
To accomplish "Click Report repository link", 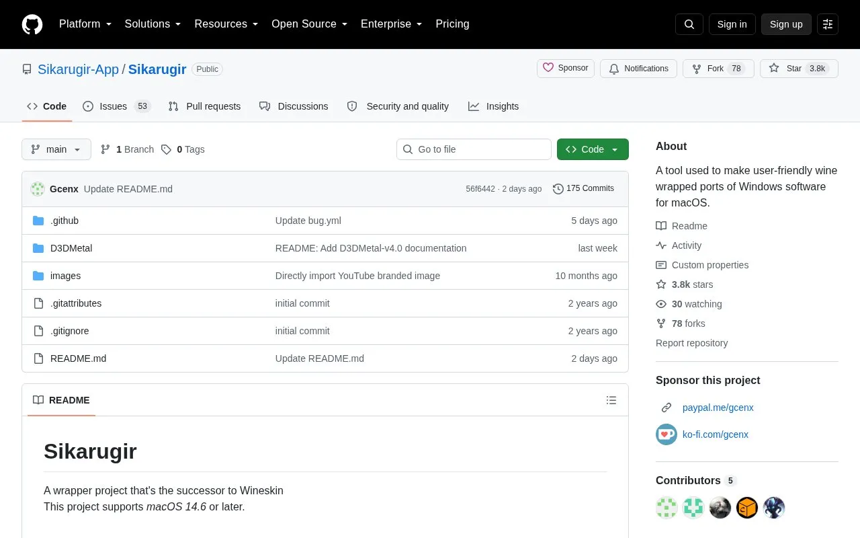I will point(691,343).
